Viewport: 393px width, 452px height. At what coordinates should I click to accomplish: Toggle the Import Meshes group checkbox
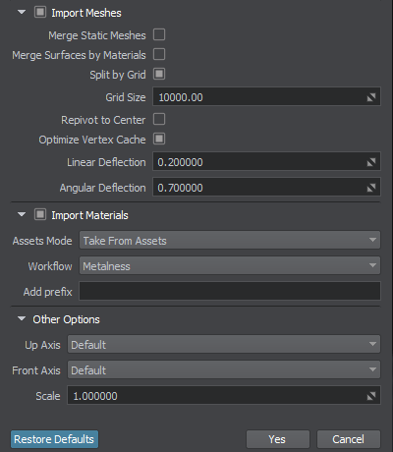(x=40, y=13)
